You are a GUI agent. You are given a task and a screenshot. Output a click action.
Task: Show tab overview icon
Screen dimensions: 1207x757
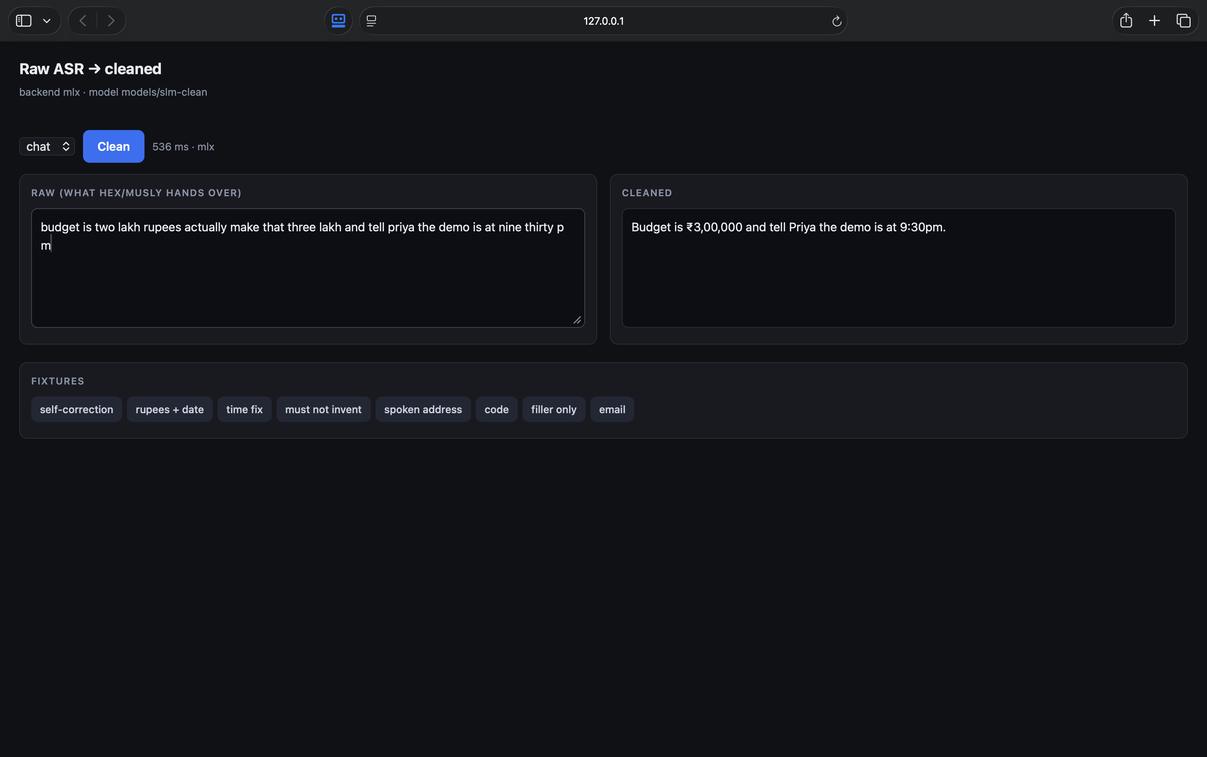[x=1183, y=20]
